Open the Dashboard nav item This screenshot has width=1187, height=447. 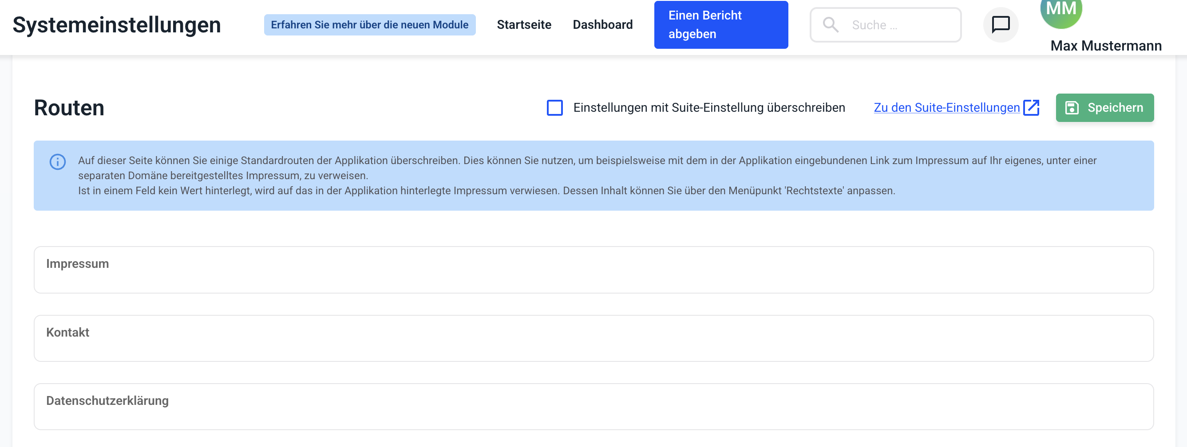602,25
